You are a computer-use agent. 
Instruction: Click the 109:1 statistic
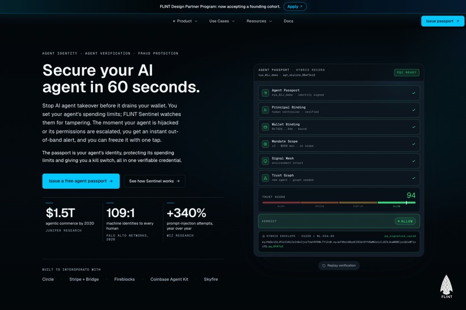[x=120, y=212]
